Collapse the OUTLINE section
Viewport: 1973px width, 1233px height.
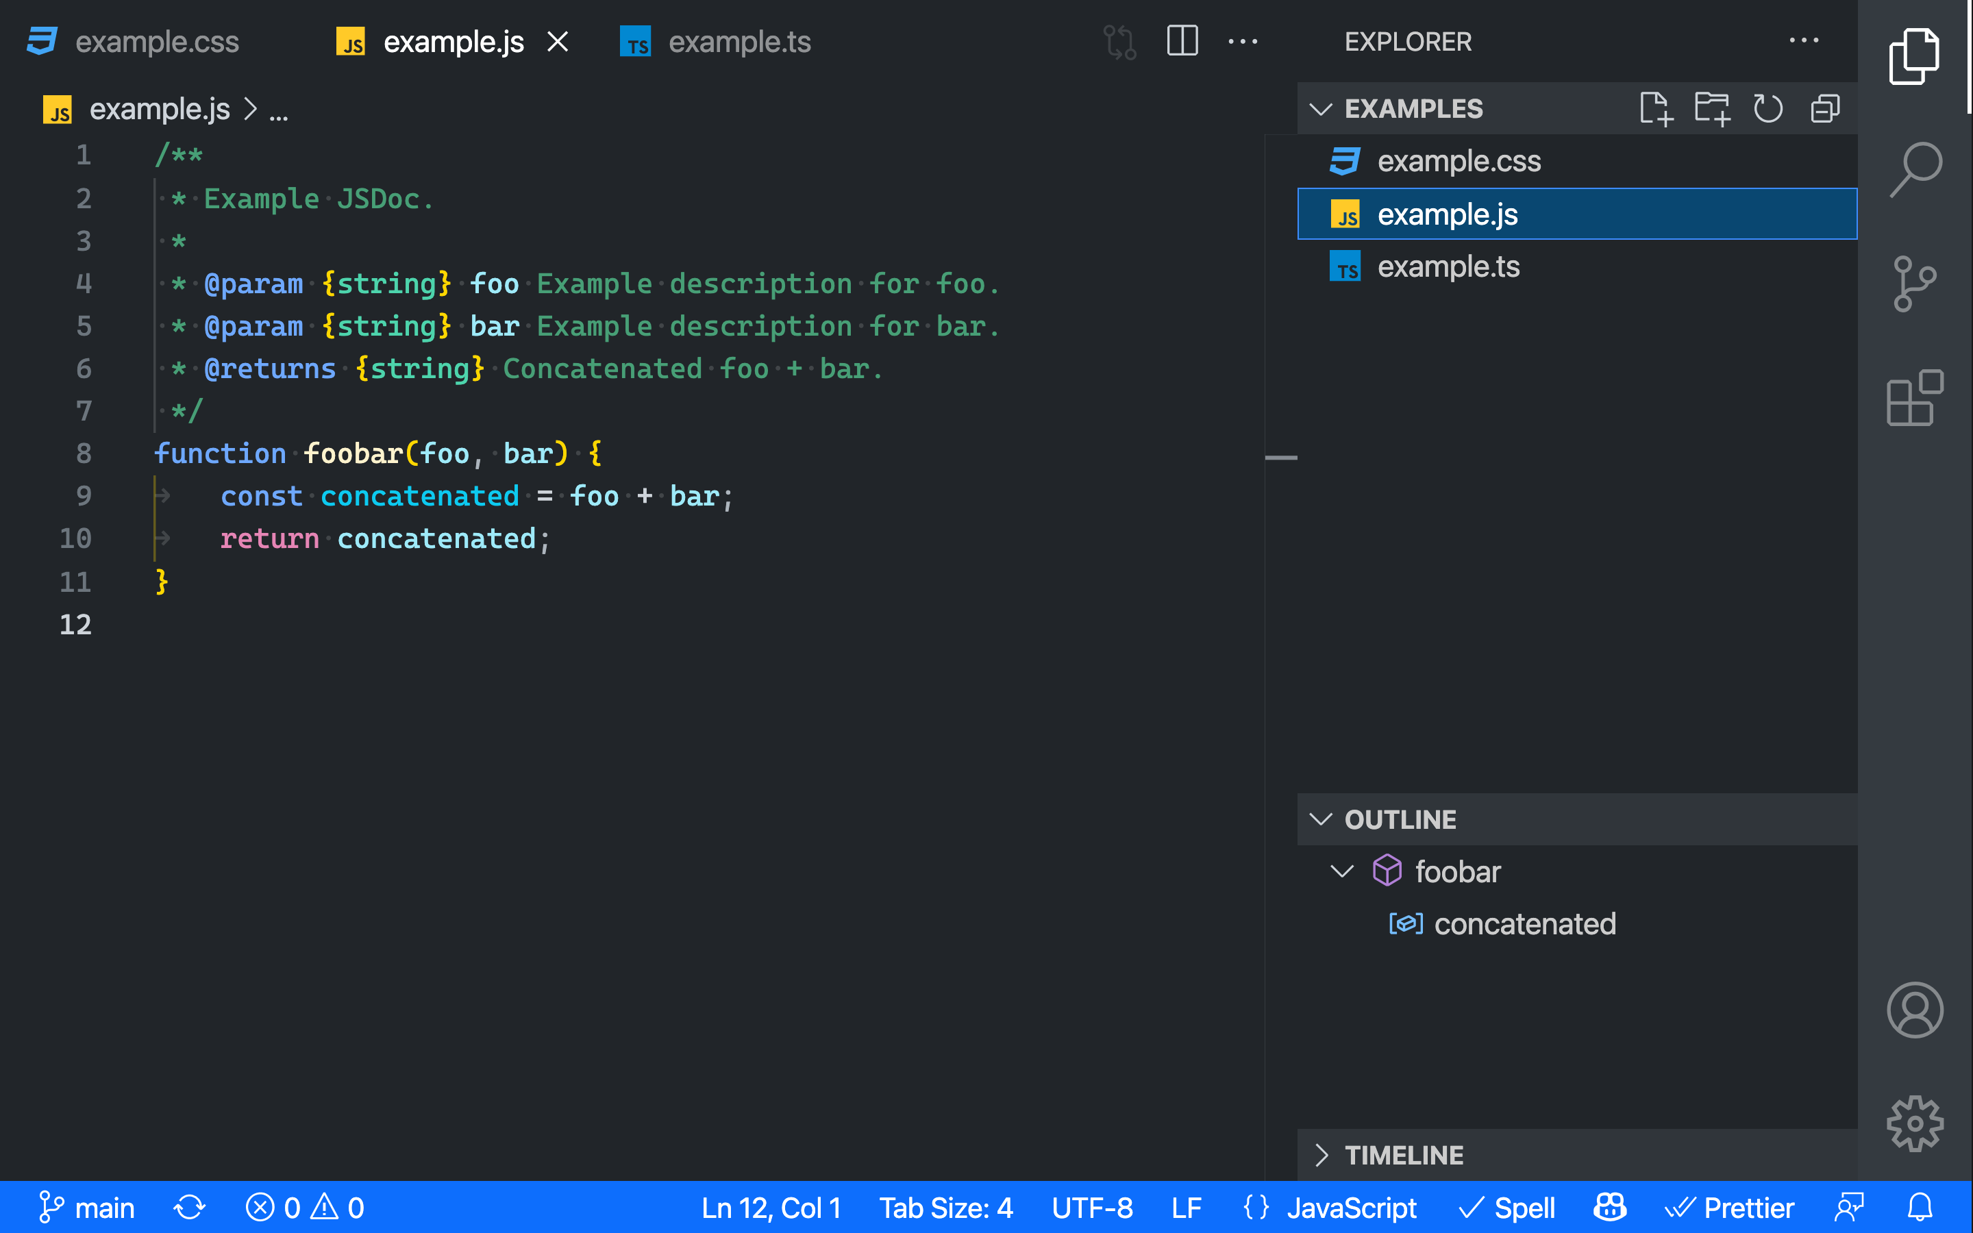pos(1400,819)
